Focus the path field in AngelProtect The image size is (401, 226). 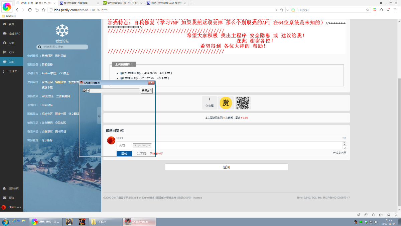coord(114,90)
